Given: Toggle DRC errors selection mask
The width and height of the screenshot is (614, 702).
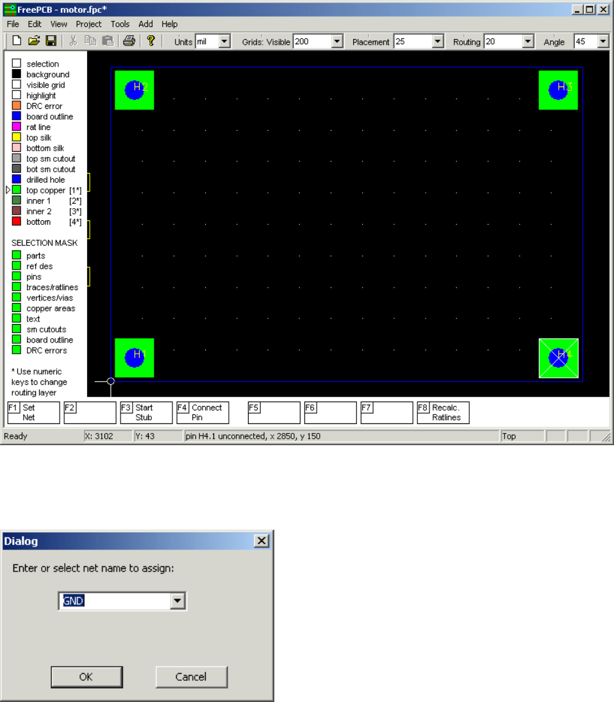Looking at the screenshot, I should [17, 350].
